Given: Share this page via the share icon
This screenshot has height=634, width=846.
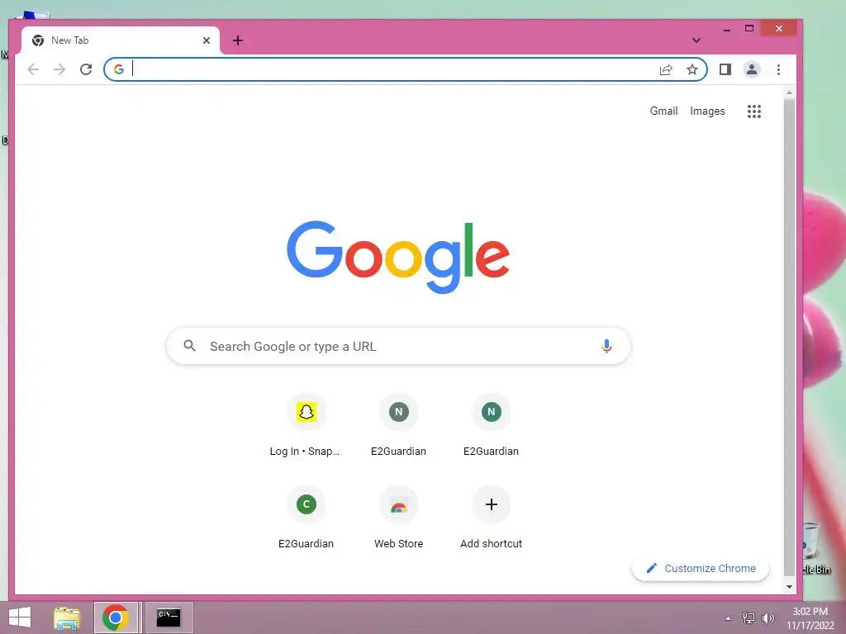Looking at the screenshot, I should pyautogui.click(x=666, y=69).
